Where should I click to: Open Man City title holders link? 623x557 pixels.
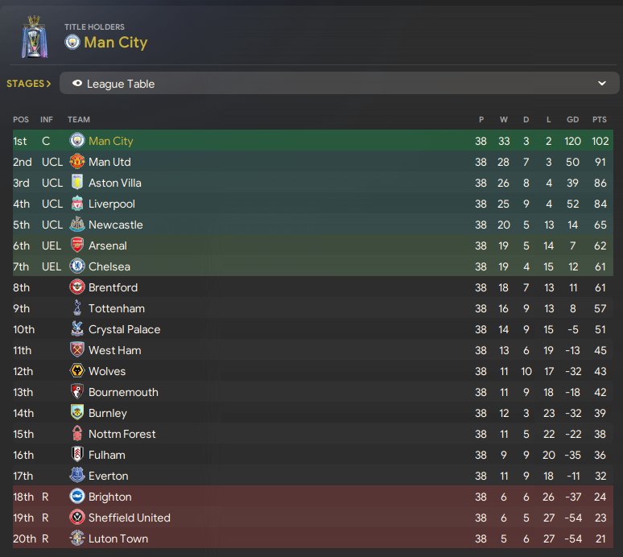115,42
